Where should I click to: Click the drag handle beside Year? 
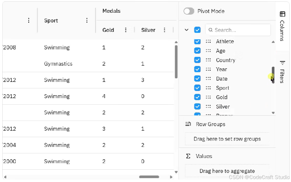point(208,69)
